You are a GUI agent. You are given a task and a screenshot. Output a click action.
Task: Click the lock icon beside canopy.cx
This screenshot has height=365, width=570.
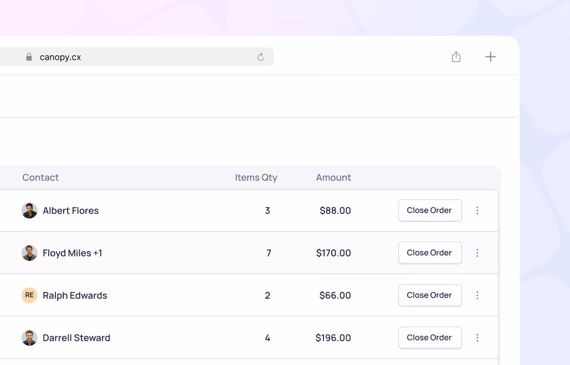[x=29, y=57]
